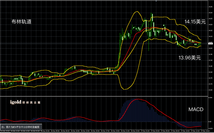Click the horizontal current price line
214x133 pixels.
click(x=104, y=43)
